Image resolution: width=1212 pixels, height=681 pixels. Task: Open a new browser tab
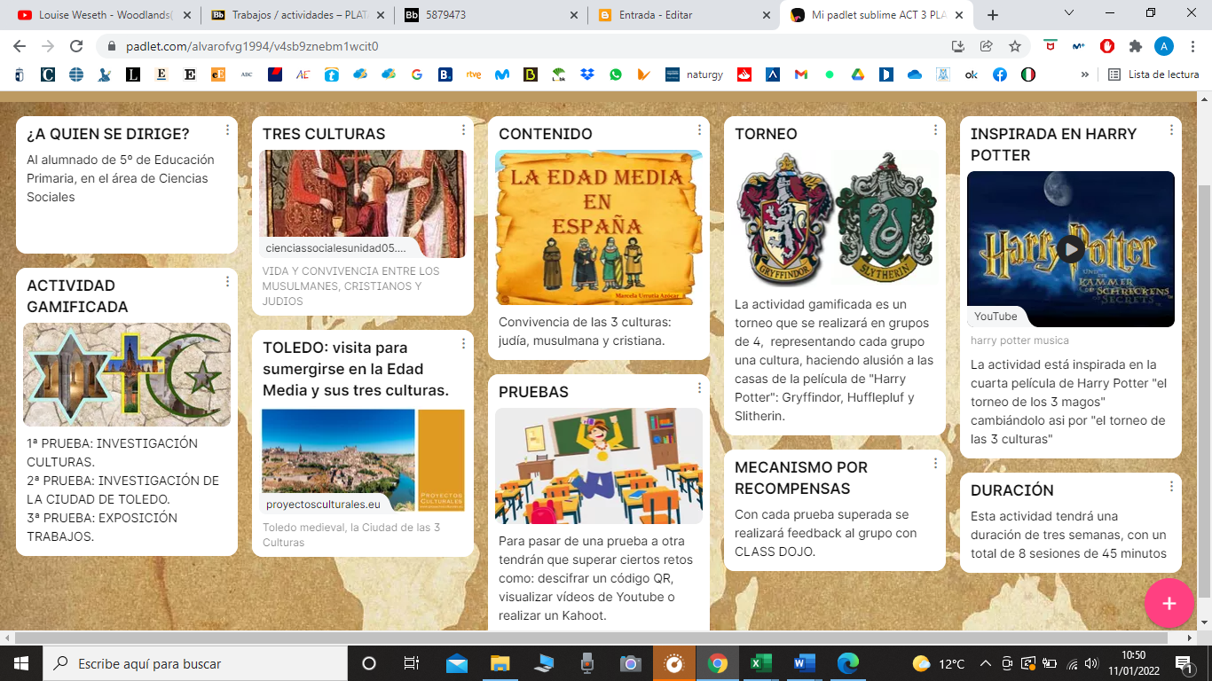993,15
